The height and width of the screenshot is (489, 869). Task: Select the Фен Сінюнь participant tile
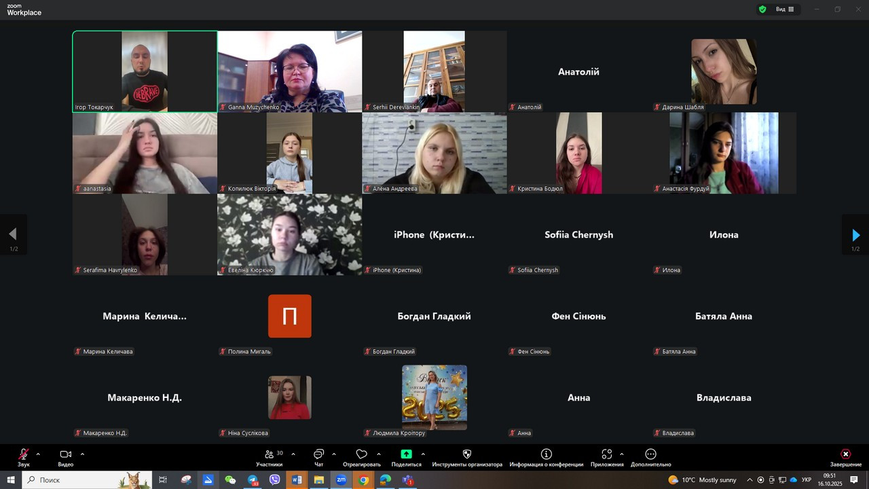pos(579,316)
